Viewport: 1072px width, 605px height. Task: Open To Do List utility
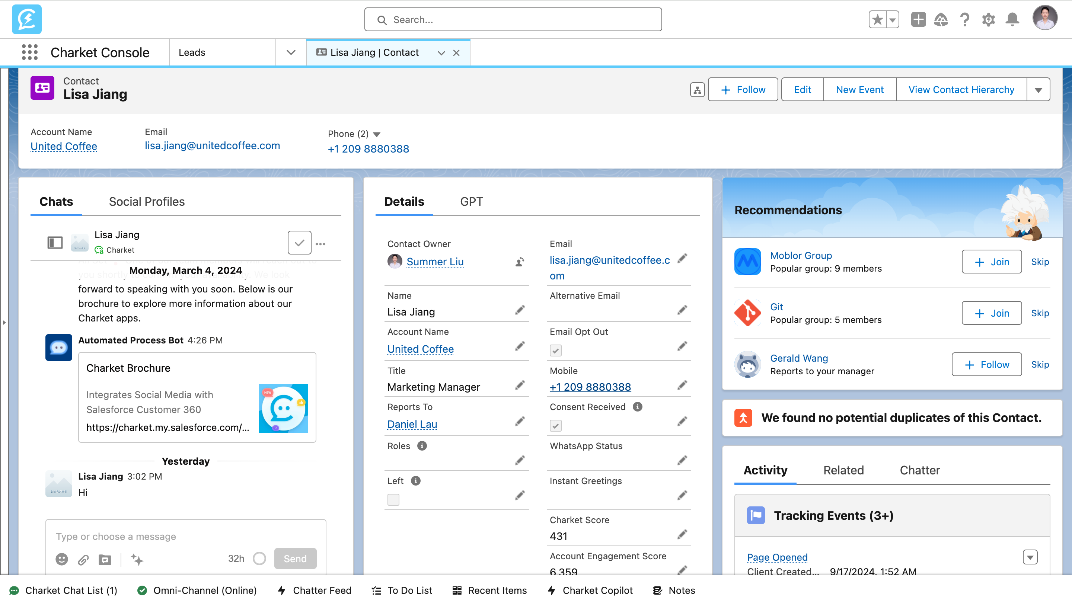pyautogui.click(x=402, y=590)
